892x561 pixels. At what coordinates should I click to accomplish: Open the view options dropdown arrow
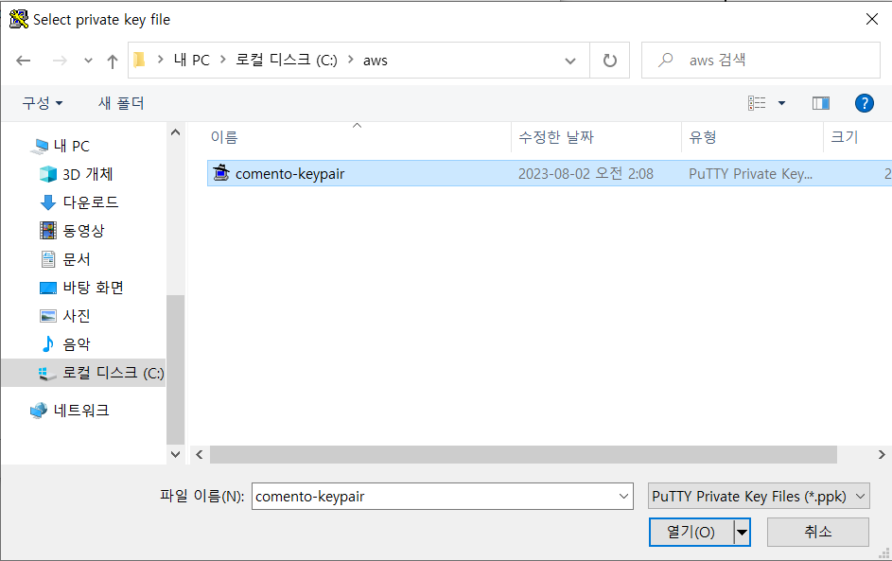(781, 103)
